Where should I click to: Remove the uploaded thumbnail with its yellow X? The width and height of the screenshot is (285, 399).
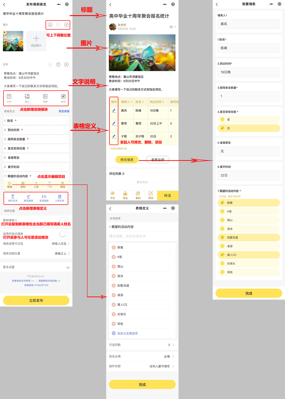pyautogui.click(x=5, y=32)
